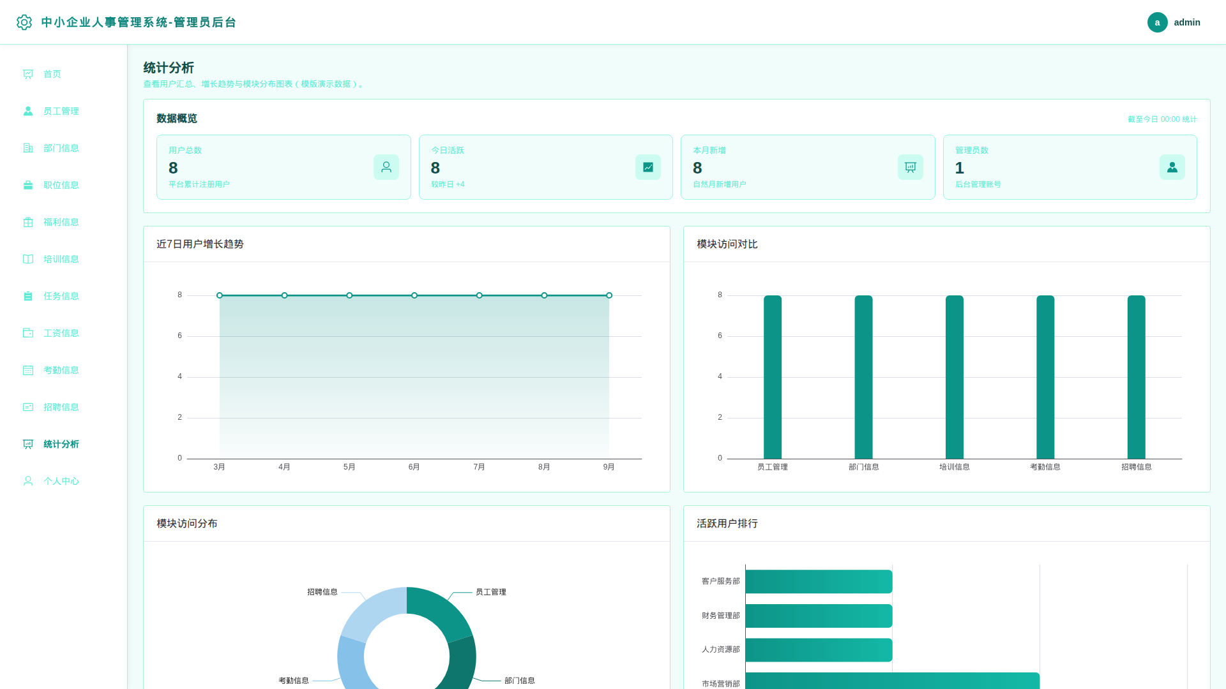This screenshot has width=1226, height=689.
Task: Click the 3月 data point on line chart
Action: pos(220,295)
